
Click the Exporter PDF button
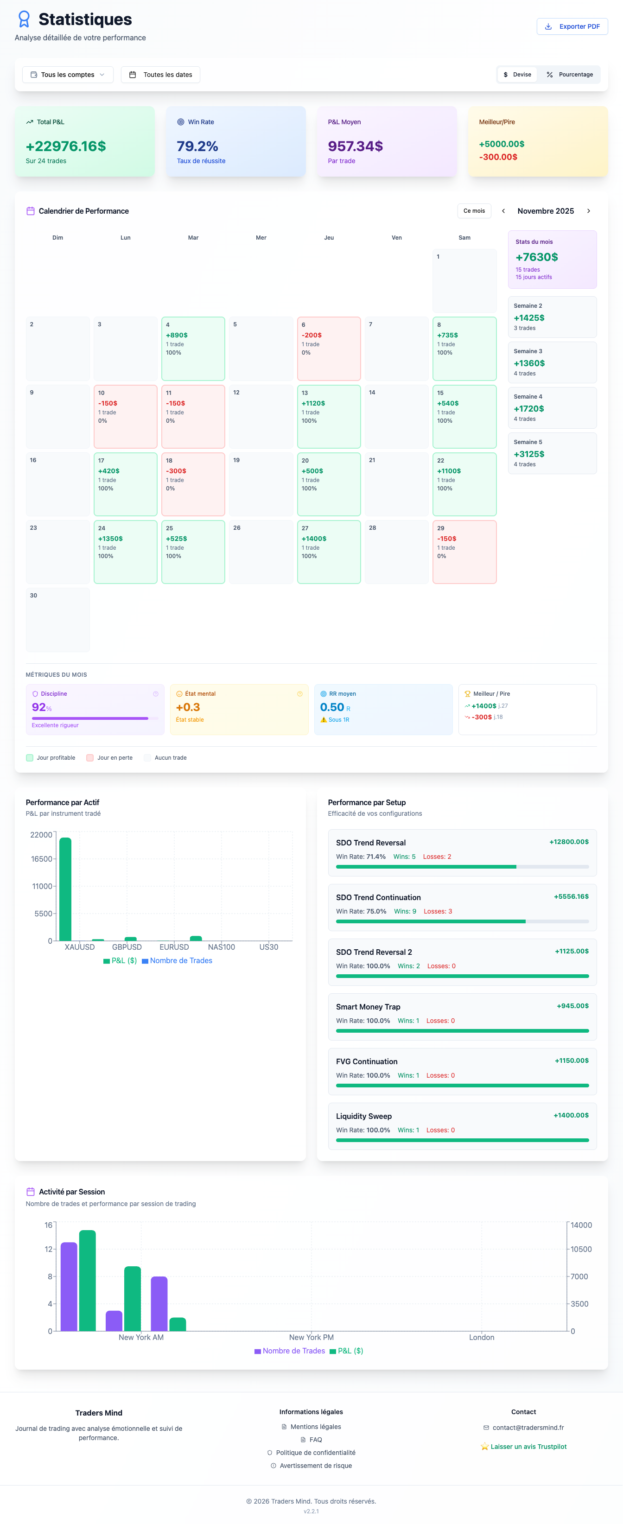click(x=572, y=26)
